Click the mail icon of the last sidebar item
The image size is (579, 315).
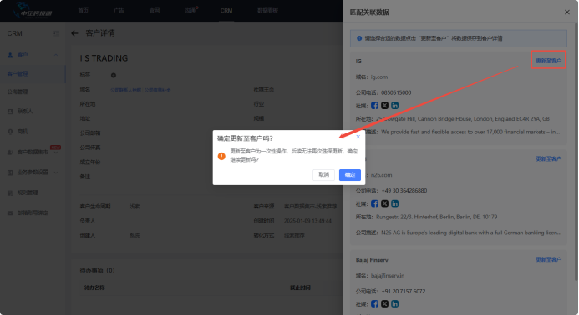pyautogui.click(x=10, y=213)
